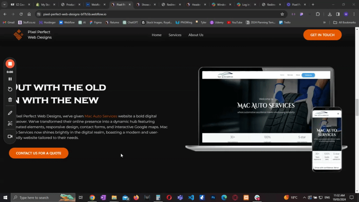
Task: Reload the page with the refresh icon
Action: [x=21, y=14]
